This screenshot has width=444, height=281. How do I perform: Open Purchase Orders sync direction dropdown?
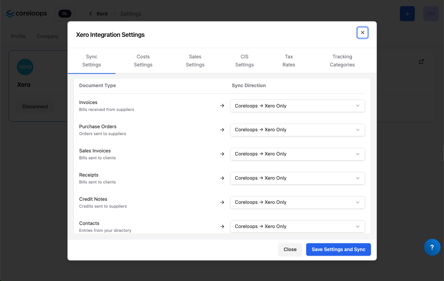point(297,130)
